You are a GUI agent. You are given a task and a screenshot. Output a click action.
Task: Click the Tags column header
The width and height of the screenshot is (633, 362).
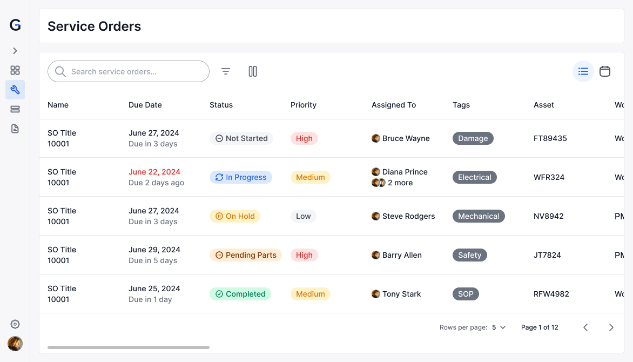pyautogui.click(x=461, y=105)
